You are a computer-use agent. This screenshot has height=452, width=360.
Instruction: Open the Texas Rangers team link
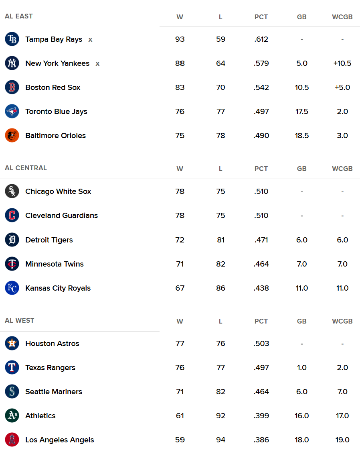pyautogui.click(x=51, y=368)
